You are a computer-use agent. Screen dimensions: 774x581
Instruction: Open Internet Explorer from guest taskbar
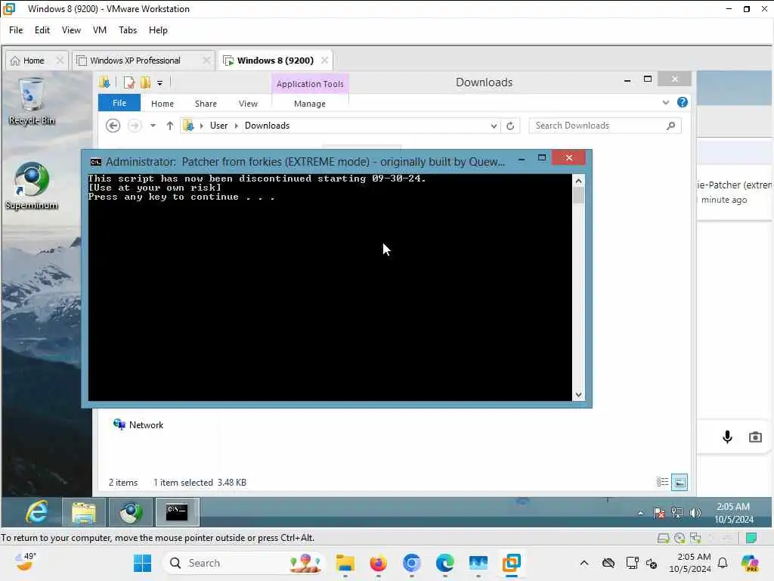(x=37, y=512)
